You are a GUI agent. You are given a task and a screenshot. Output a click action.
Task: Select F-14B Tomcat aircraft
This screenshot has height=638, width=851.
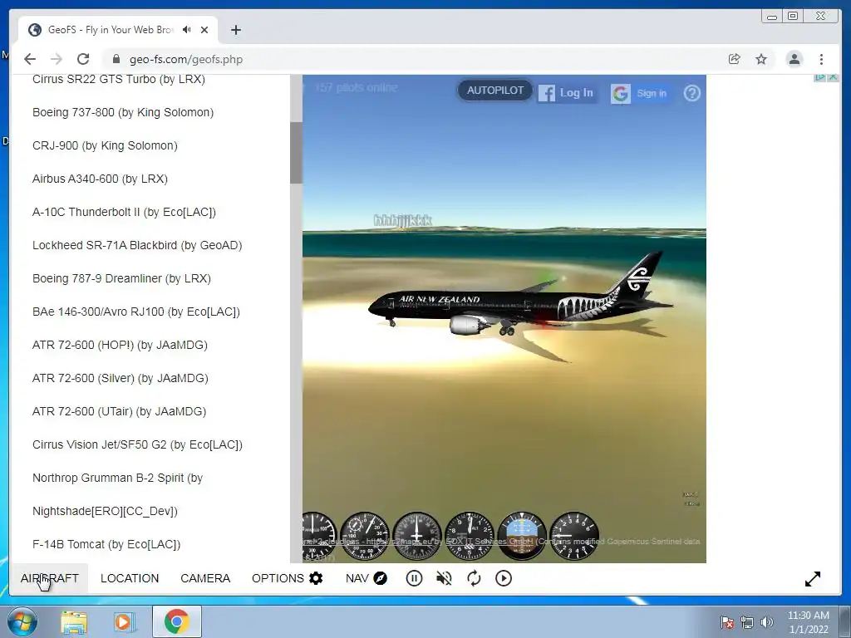pos(106,544)
